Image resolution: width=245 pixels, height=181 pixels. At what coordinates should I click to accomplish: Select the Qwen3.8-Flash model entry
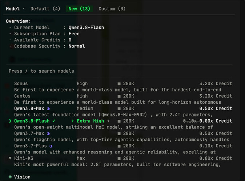pos(32,121)
